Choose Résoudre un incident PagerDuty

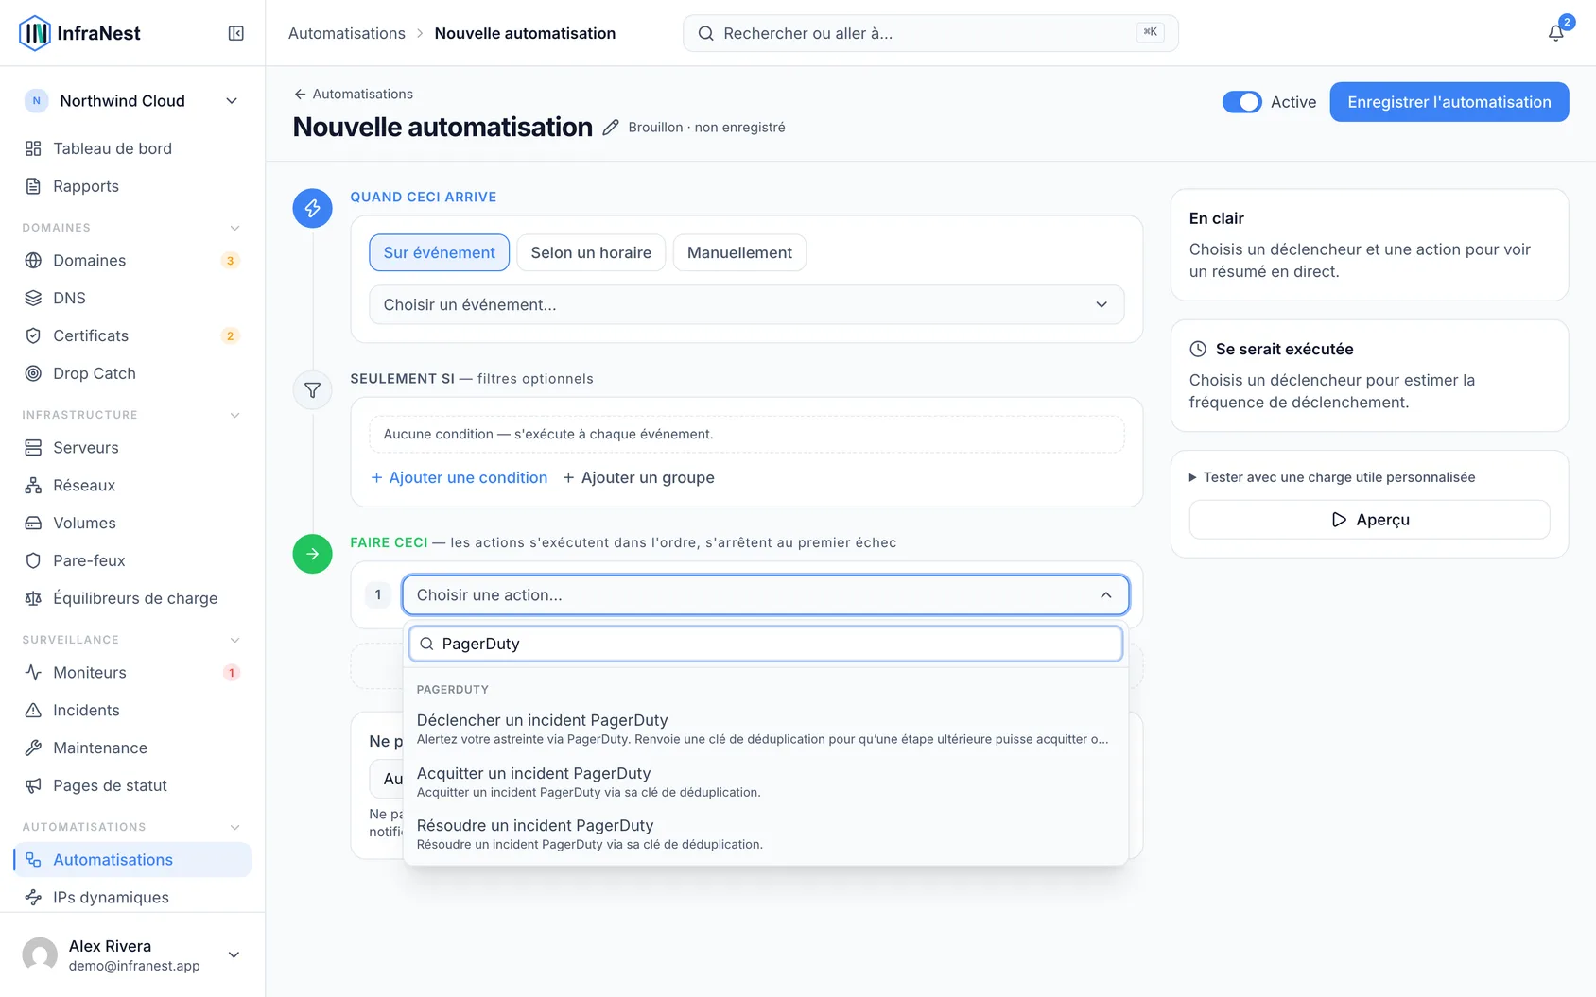765,834
